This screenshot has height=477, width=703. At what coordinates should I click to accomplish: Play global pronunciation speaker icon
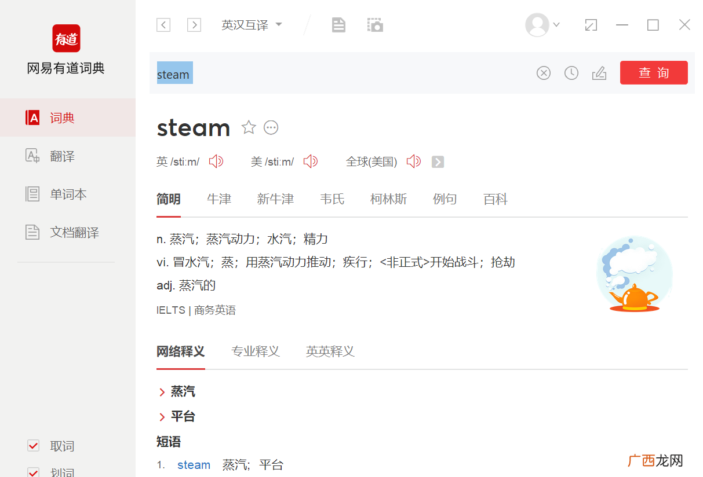tap(414, 162)
